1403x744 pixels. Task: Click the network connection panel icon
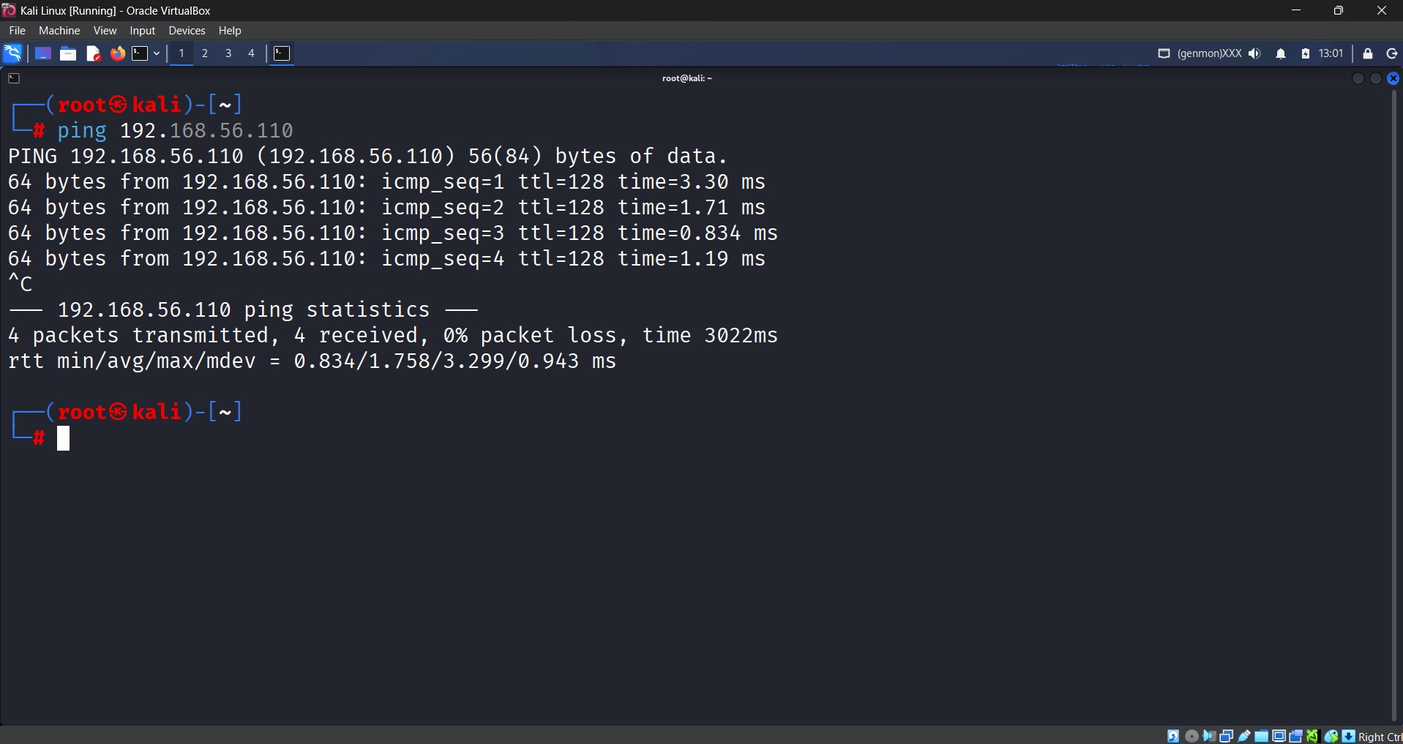click(x=1164, y=53)
